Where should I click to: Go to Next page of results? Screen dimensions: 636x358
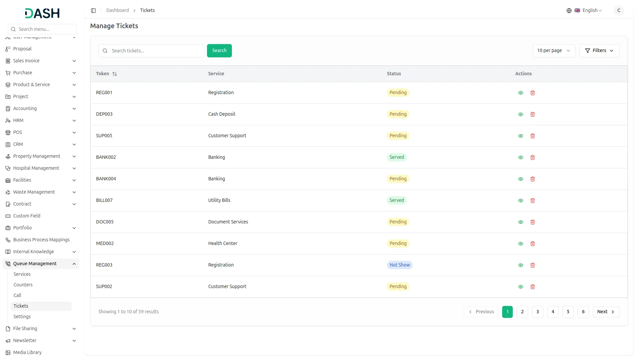point(606,312)
